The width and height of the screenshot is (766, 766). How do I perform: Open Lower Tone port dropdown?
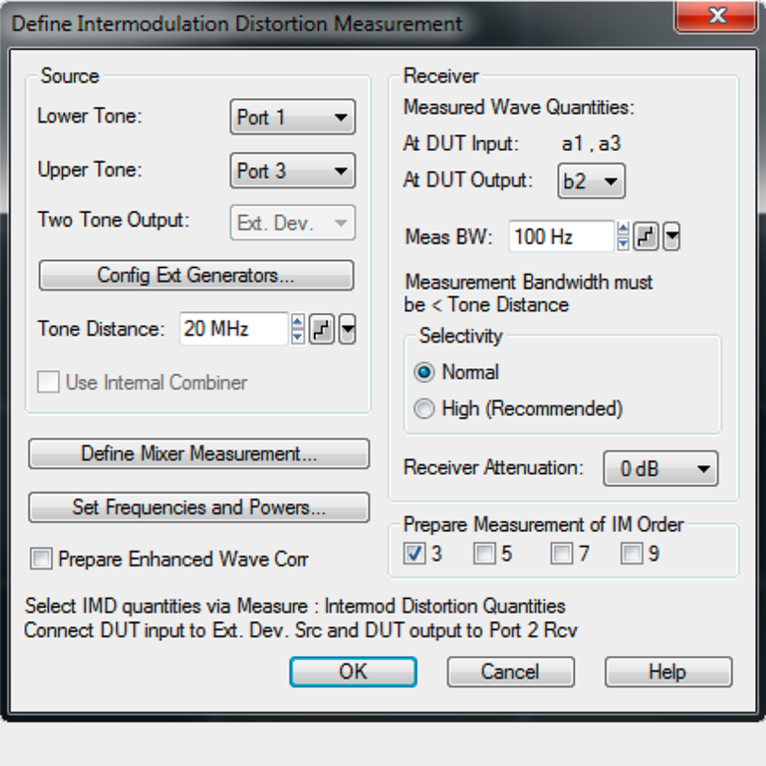point(293,117)
